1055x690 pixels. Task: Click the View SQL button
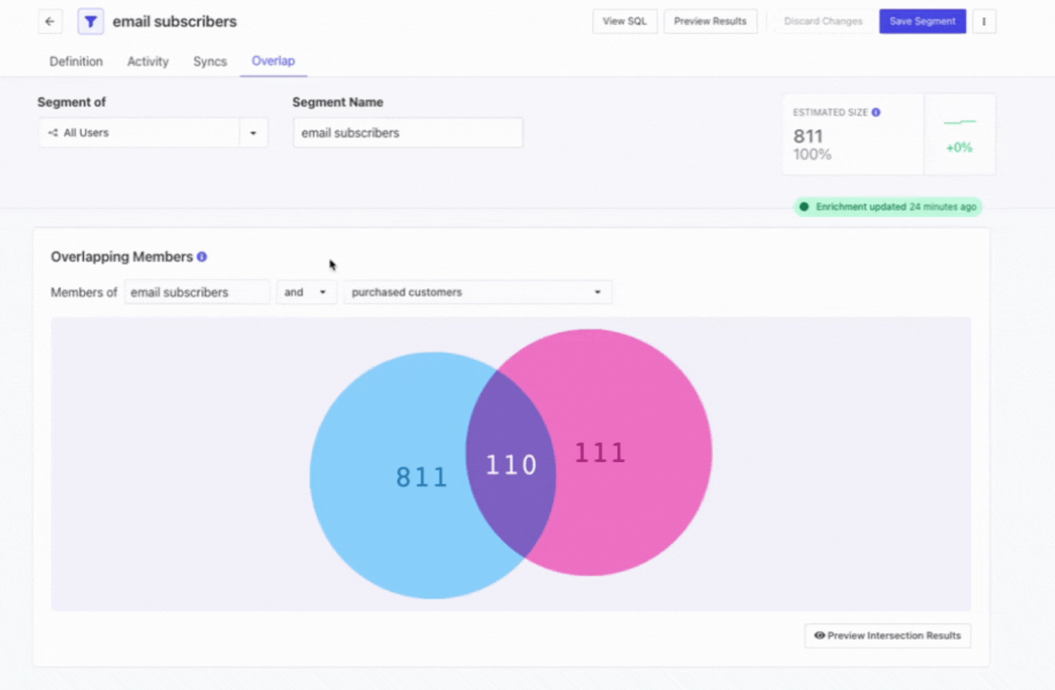point(624,22)
